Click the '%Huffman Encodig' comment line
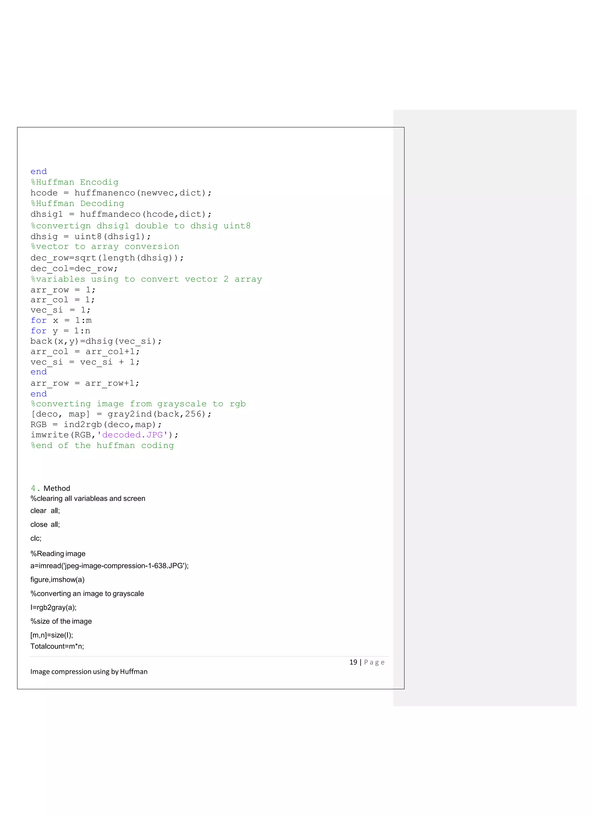This screenshot has height=817, width=593. click(74, 182)
